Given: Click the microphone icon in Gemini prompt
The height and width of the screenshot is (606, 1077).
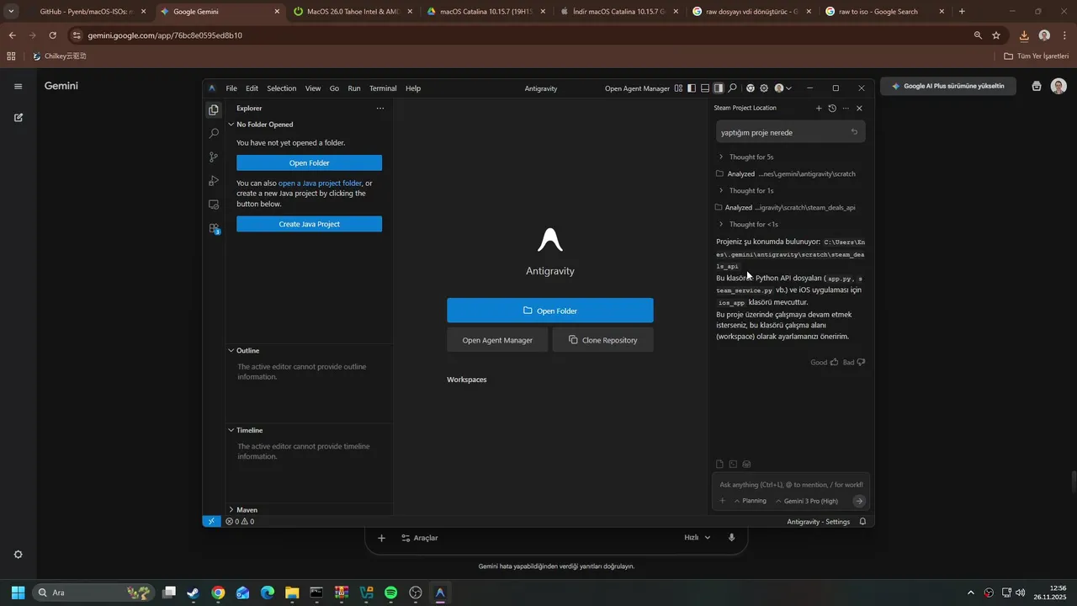Looking at the screenshot, I should [x=731, y=538].
